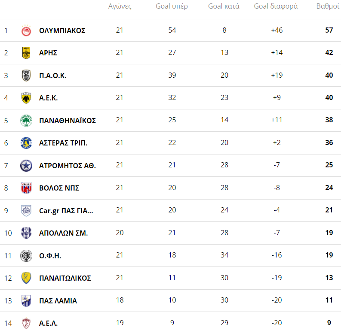Click the Αστέρας Τρίπ. club crest
The width and height of the screenshot is (341, 330).
point(26,143)
